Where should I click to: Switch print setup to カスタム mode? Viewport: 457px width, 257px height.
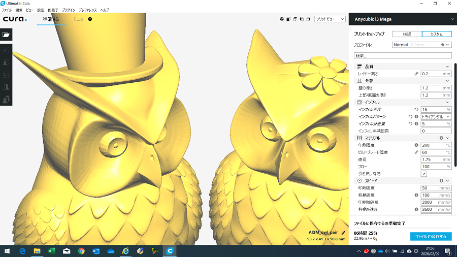[437, 34]
